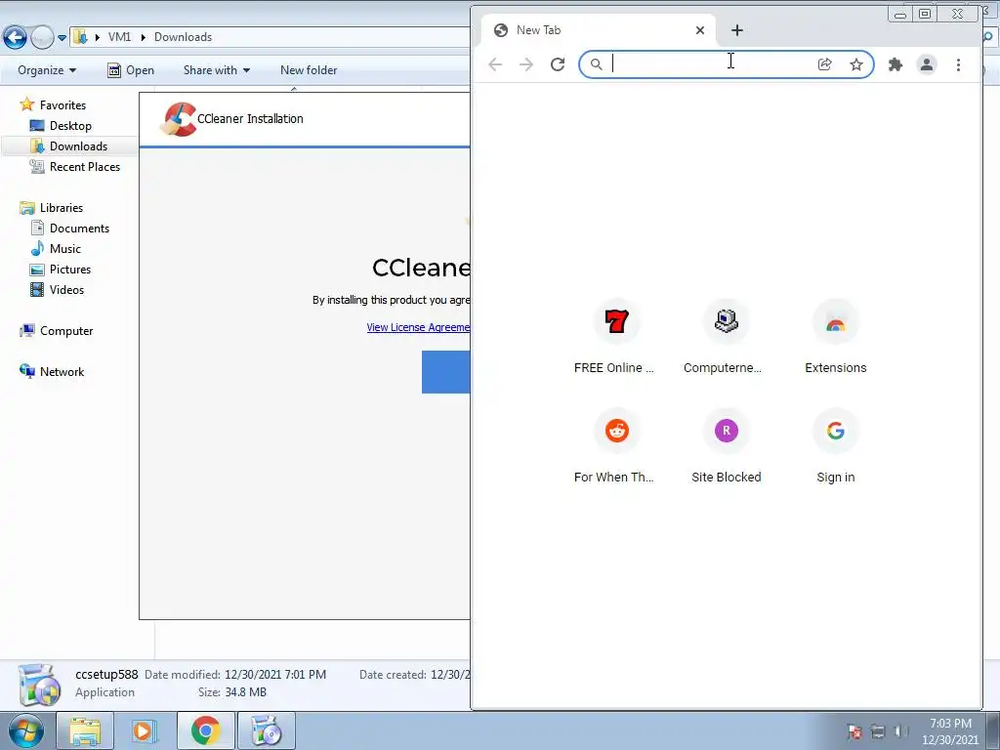Click the ccsetup588 file icon in details pane
This screenshot has width=1000, height=750.
point(39,685)
